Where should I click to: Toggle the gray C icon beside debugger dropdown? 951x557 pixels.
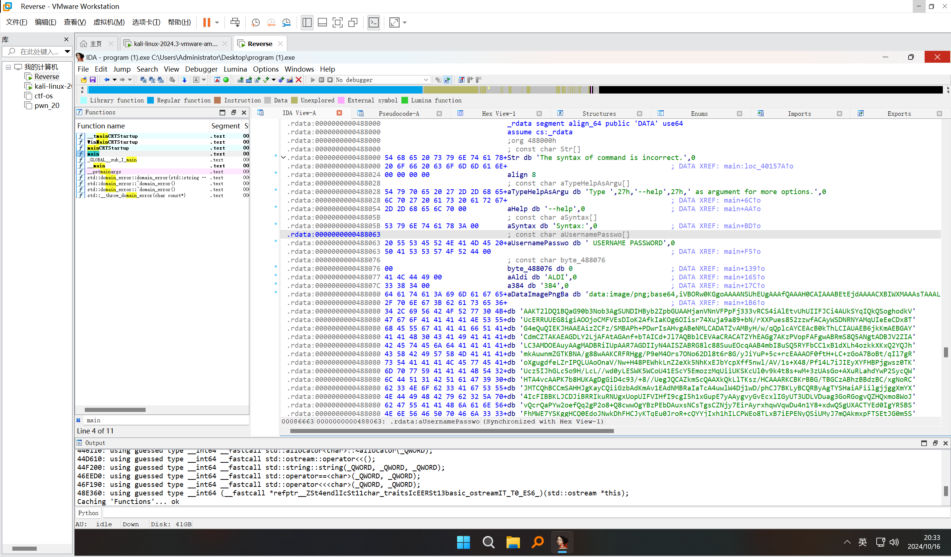(439, 80)
